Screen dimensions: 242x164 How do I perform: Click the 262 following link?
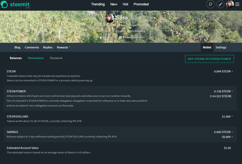click(138, 31)
